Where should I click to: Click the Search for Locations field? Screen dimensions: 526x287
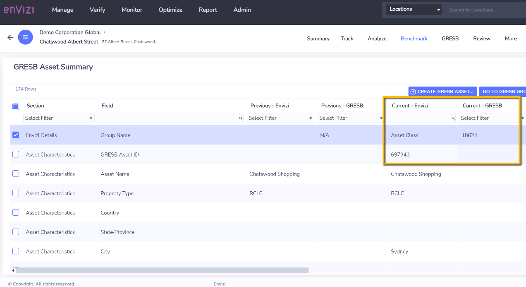pos(486,10)
